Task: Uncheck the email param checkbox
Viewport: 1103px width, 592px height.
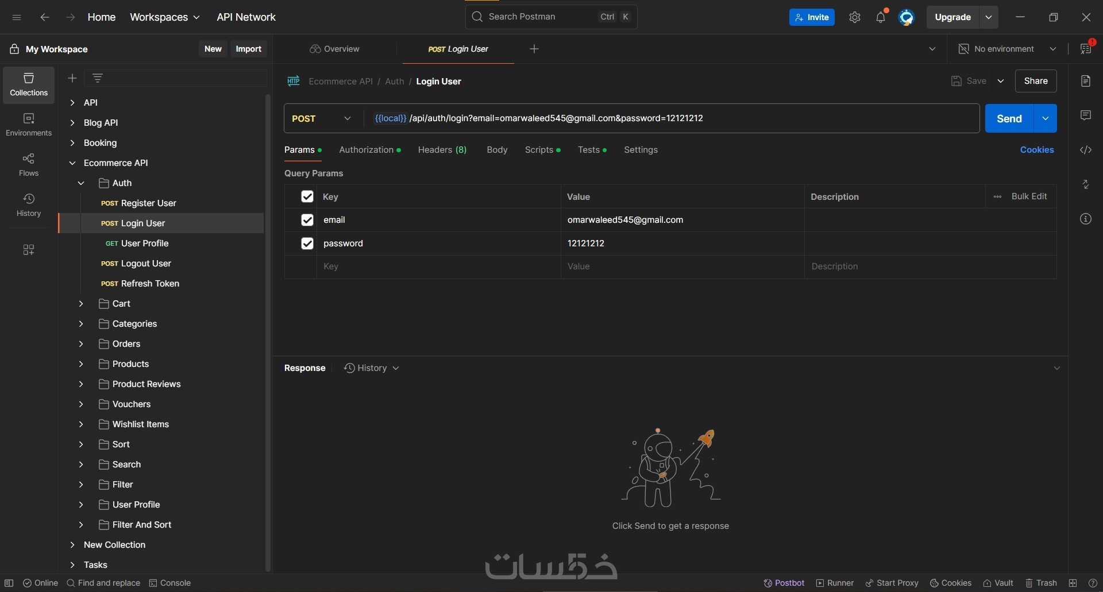Action: [307, 220]
